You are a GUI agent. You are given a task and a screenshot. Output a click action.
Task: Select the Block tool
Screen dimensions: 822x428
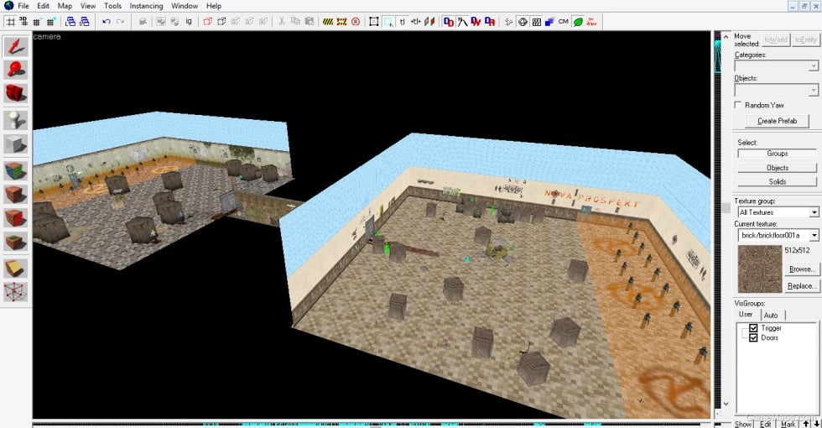coord(16,144)
